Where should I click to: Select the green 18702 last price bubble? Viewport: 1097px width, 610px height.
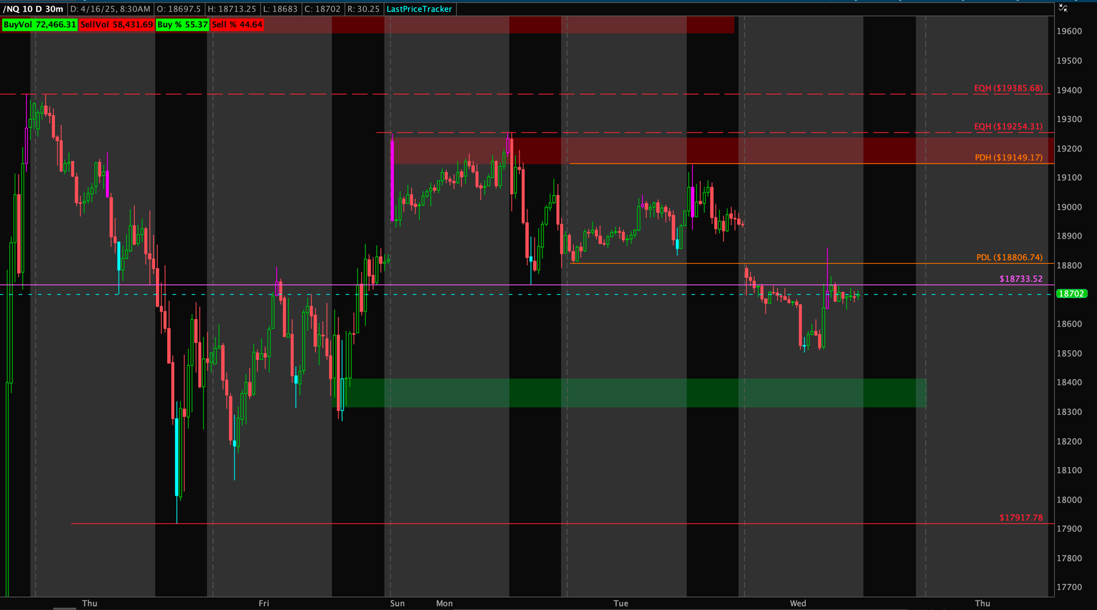tap(1071, 293)
